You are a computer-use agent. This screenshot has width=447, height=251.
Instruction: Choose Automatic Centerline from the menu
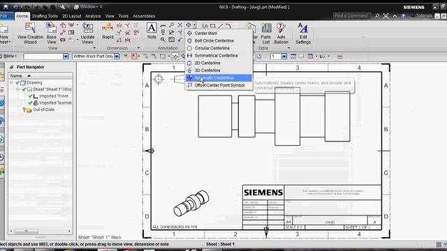(219, 77)
